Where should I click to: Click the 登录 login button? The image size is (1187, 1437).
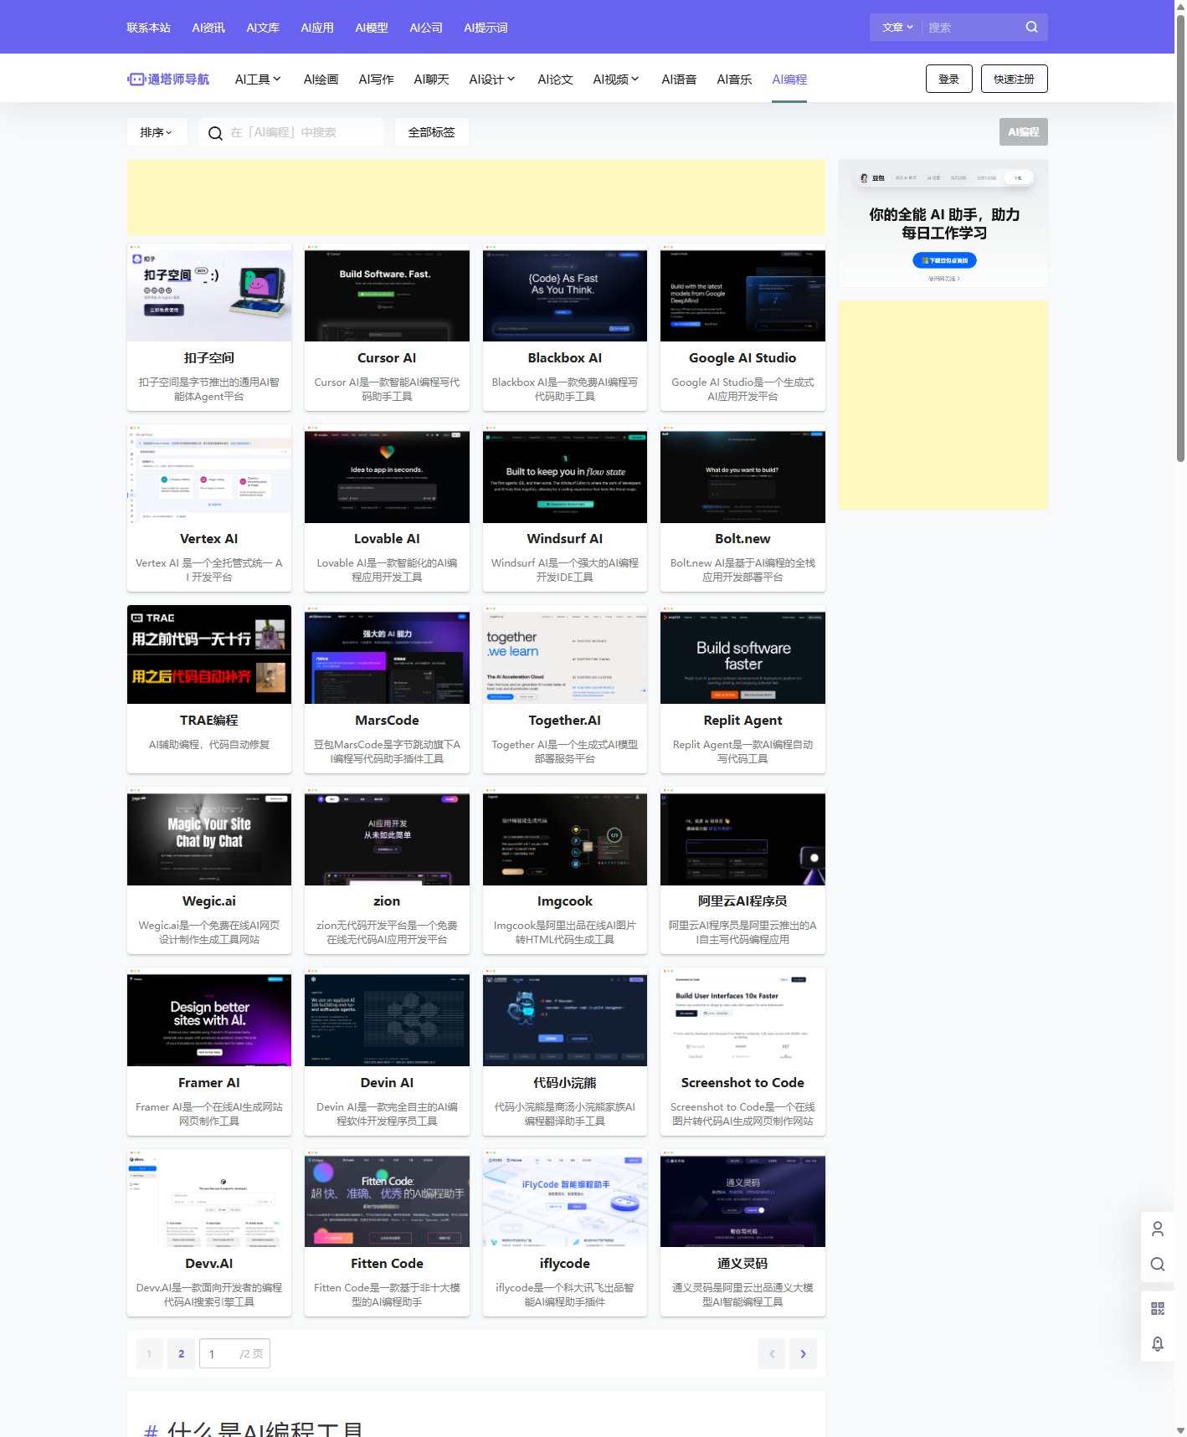pos(948,79)
